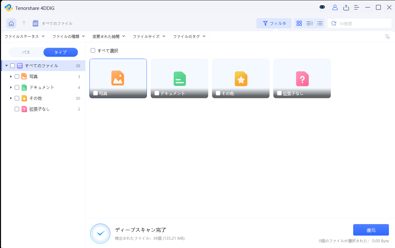Open the user account icon
The height and width of the screenshot is (248, 395).
(x=335, y=8)
